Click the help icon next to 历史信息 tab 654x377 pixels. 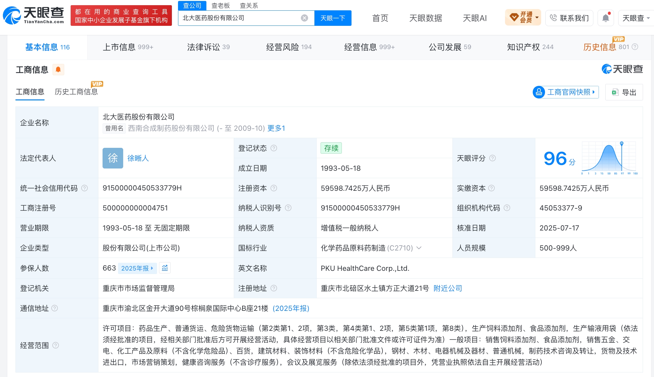click(x=635, y=47)
